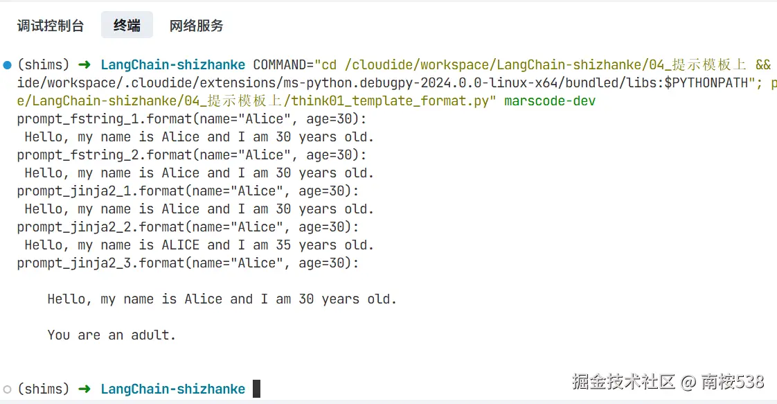The width and height of the screenshot is (777, 404).
Task: Click the green arrow in the bottom prompt
Action: click(x=83, y=389)
